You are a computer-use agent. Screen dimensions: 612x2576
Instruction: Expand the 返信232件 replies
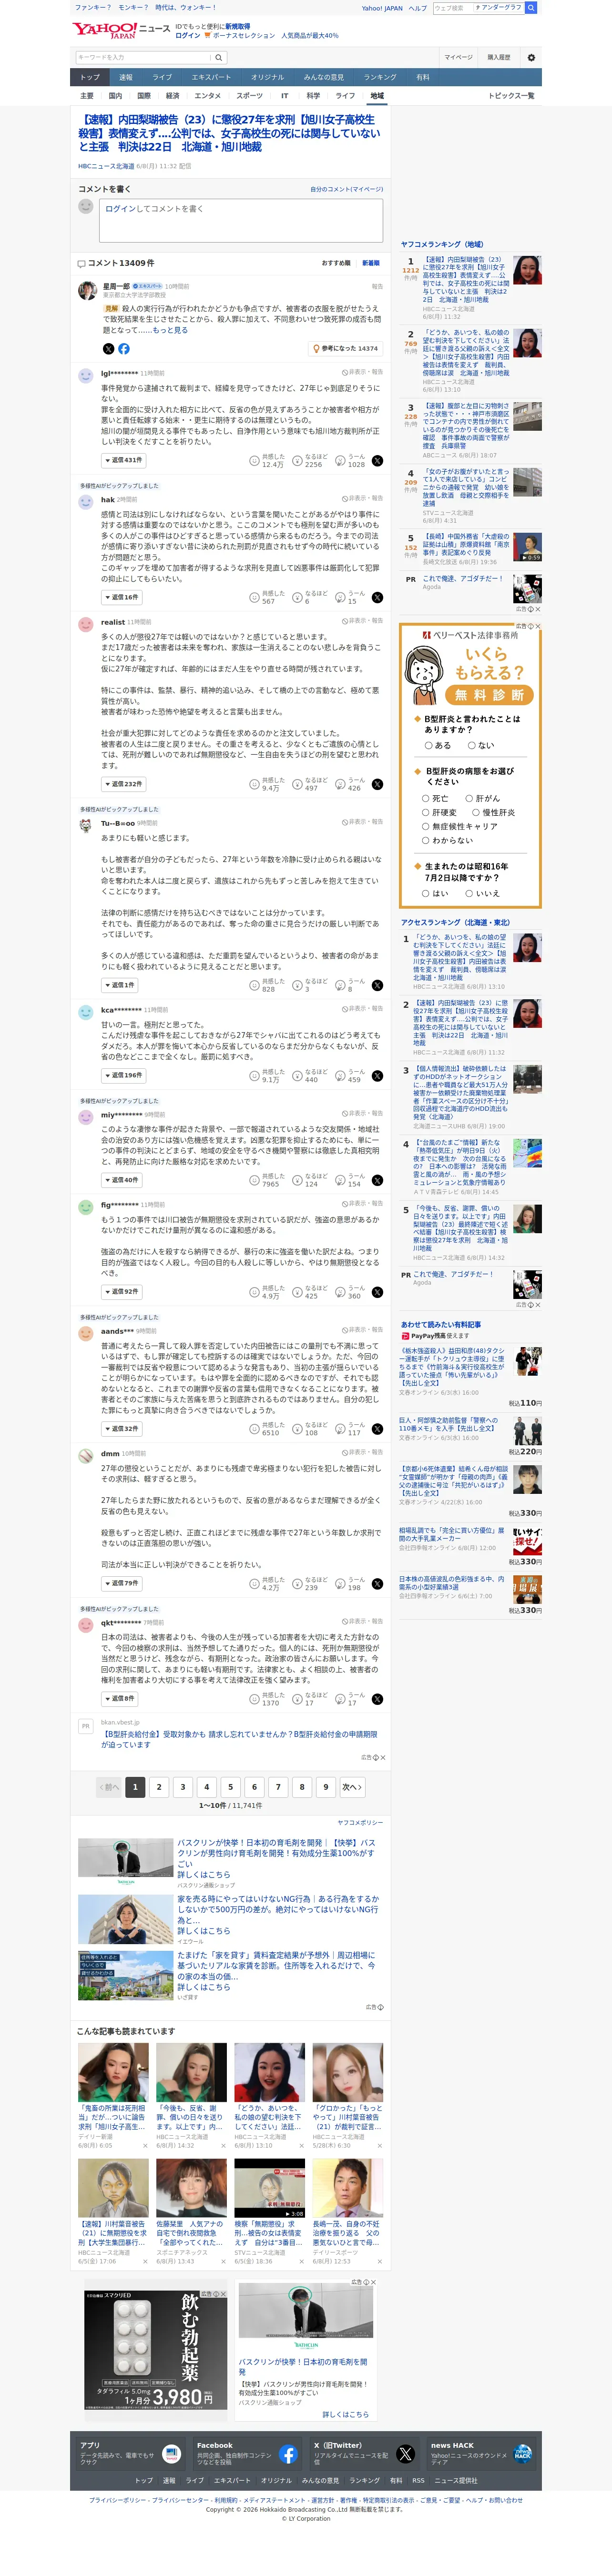click(x=123, y=784)
